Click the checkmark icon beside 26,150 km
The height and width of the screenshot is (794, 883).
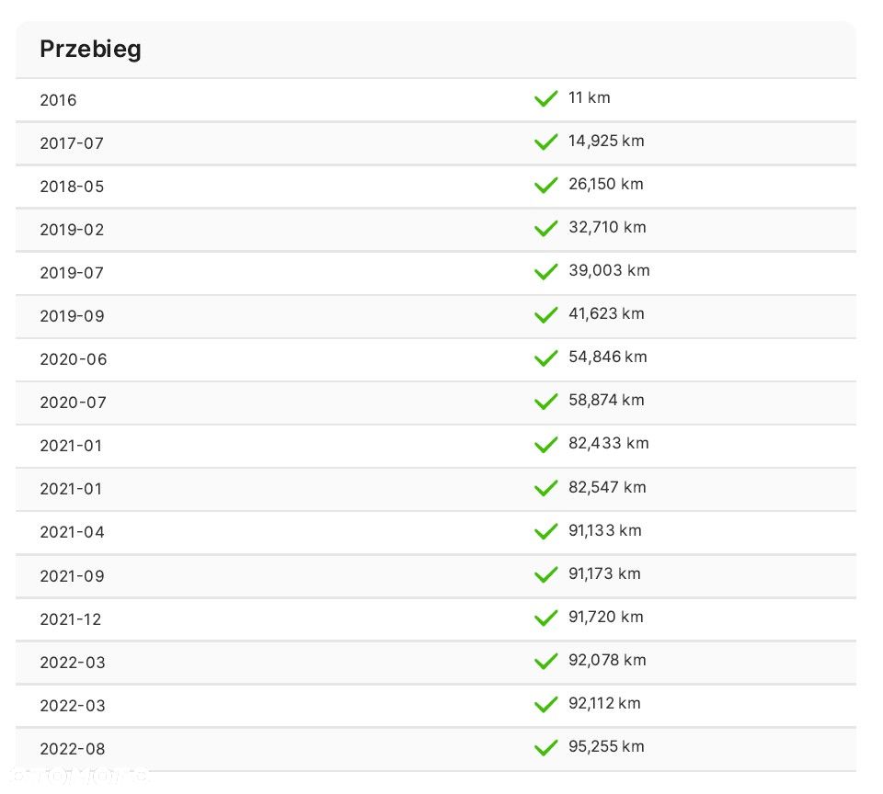coord(545,185)
